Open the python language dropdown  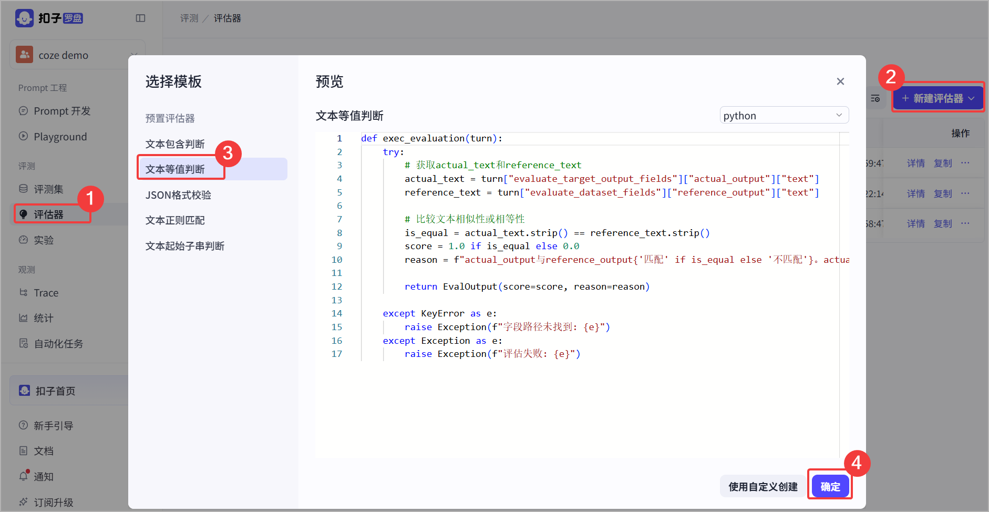pos(784,115)
